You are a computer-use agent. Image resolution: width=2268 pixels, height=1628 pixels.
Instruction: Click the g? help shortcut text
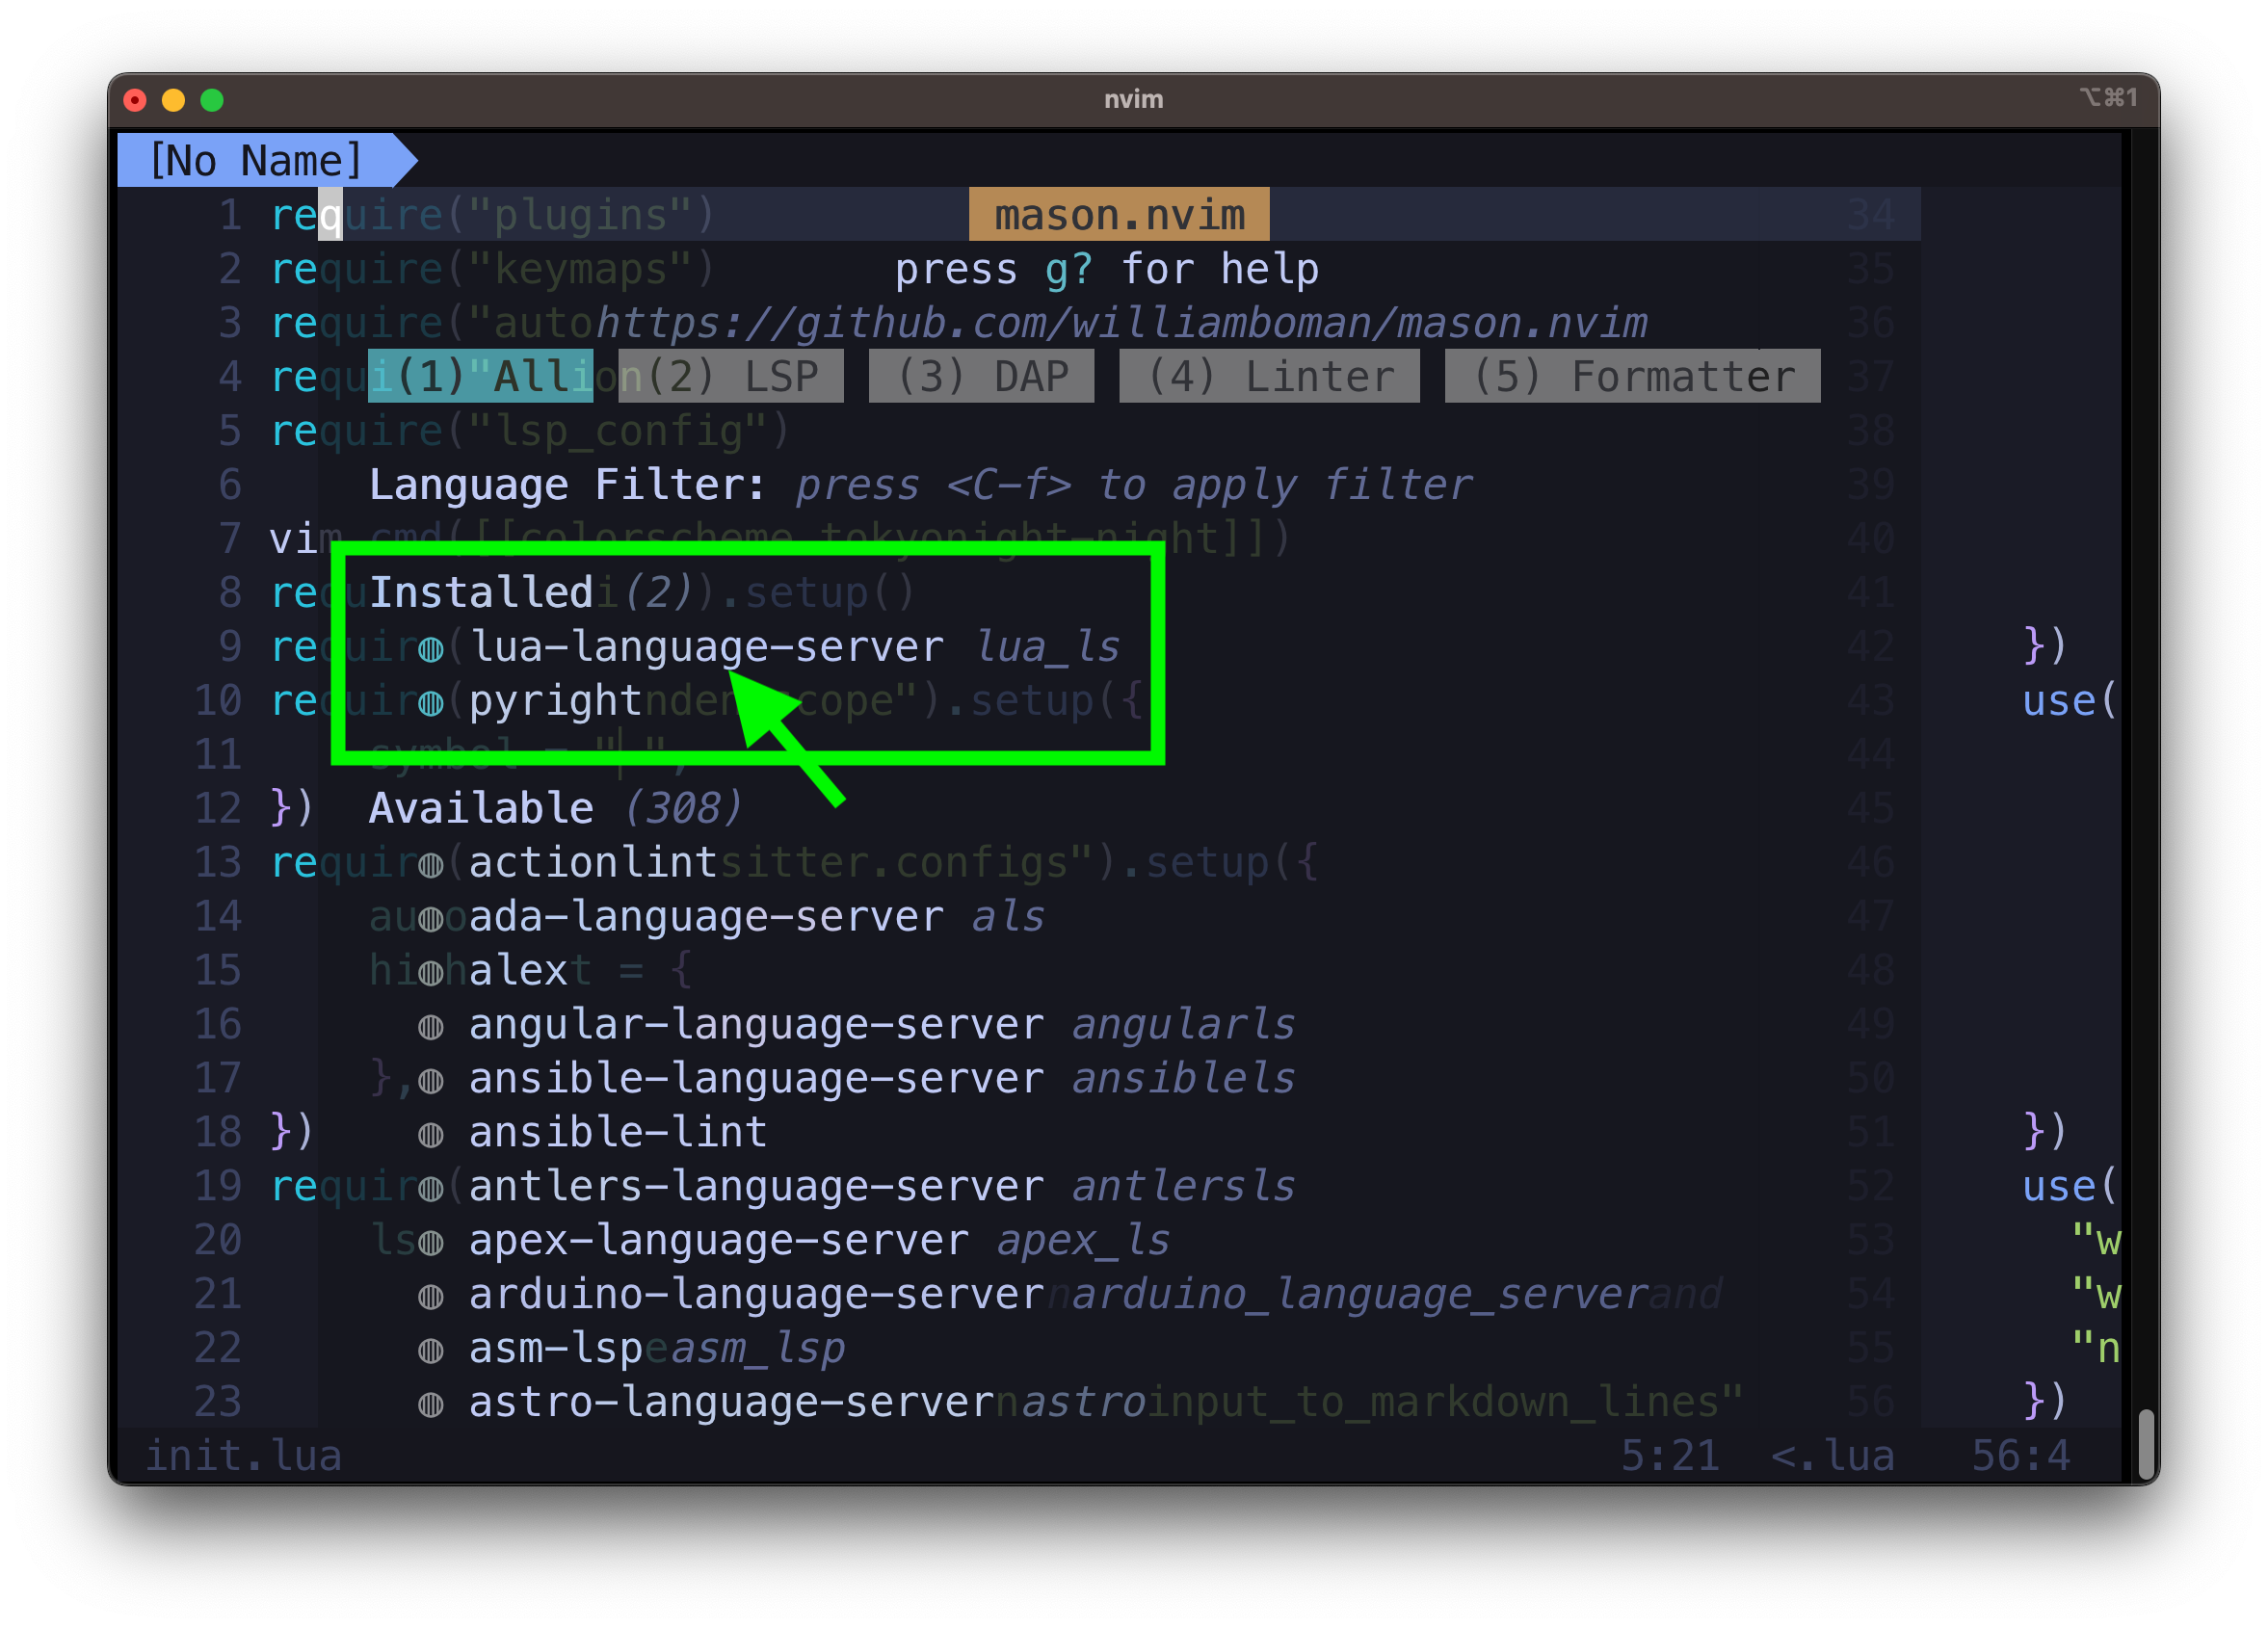[1069, 270]
